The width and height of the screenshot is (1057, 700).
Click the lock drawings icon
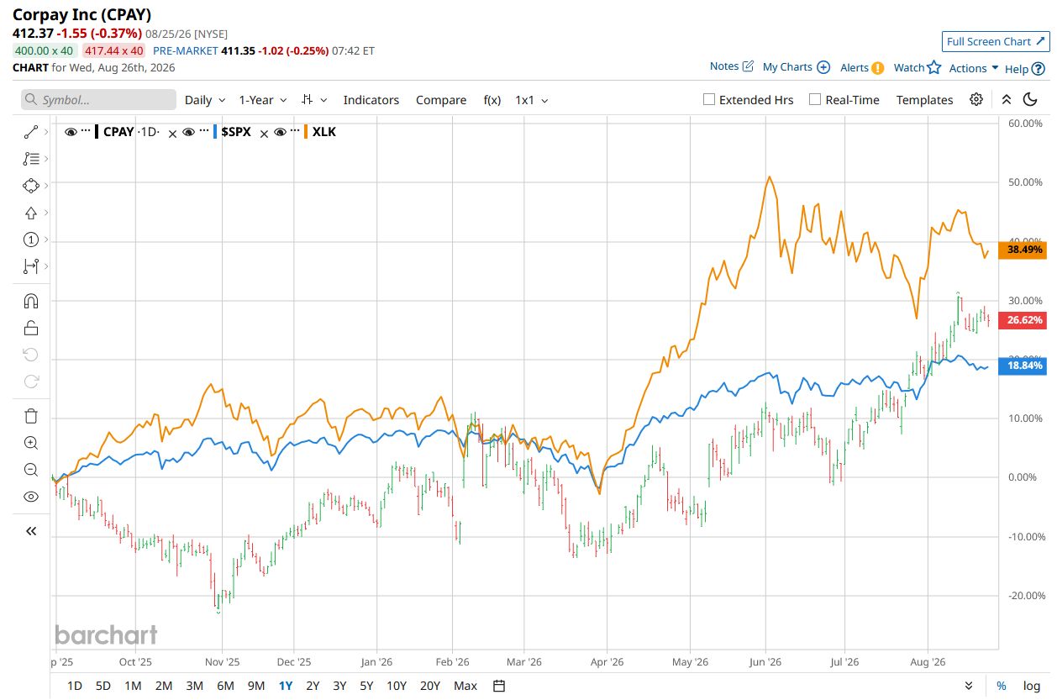click(31, 328)
